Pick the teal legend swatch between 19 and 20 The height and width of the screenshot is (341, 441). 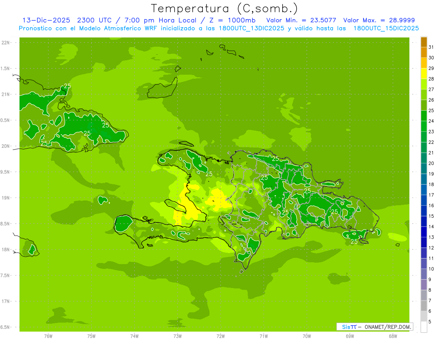[424, 168]
